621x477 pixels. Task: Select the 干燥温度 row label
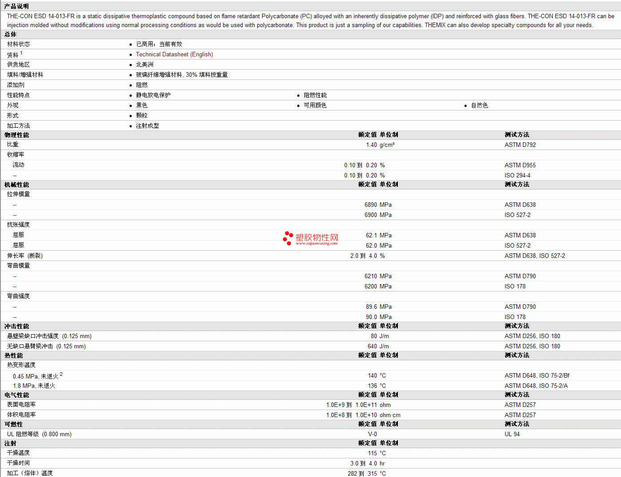(x=19, y=453)
